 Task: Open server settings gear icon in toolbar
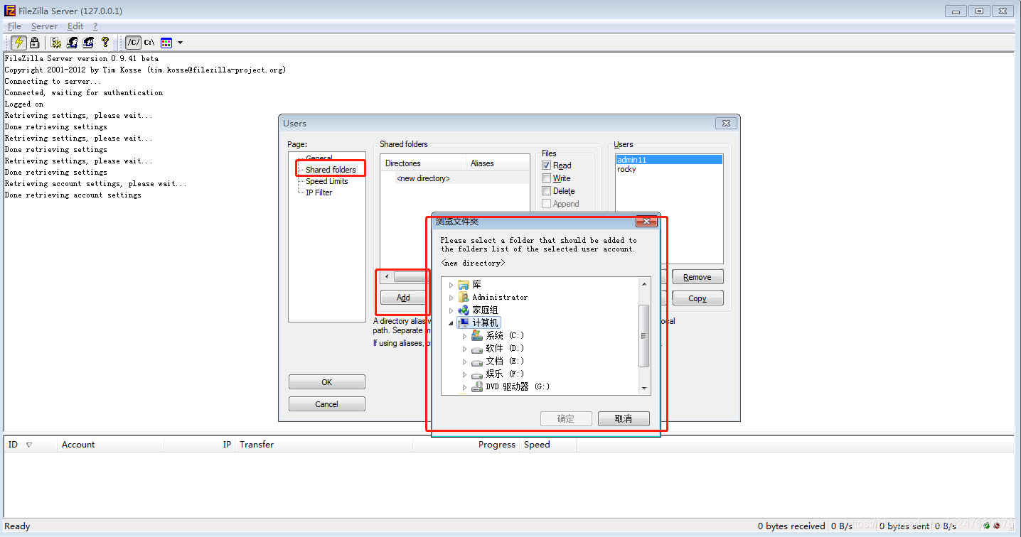pyautogui.click(x=56, y=43)
